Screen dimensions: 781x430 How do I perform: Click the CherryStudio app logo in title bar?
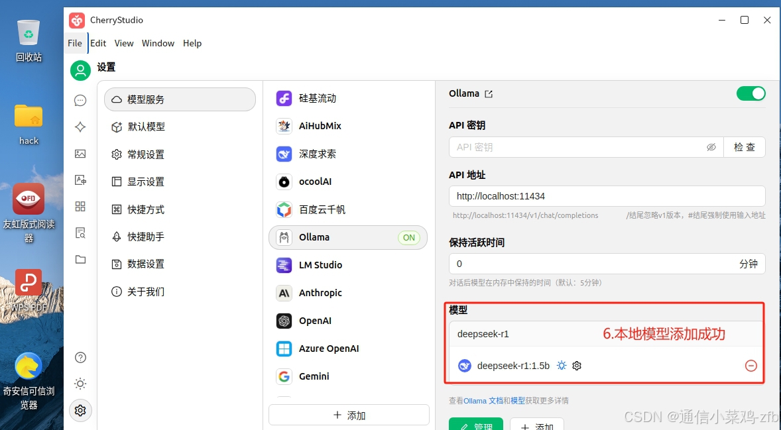tap(77, 21)
